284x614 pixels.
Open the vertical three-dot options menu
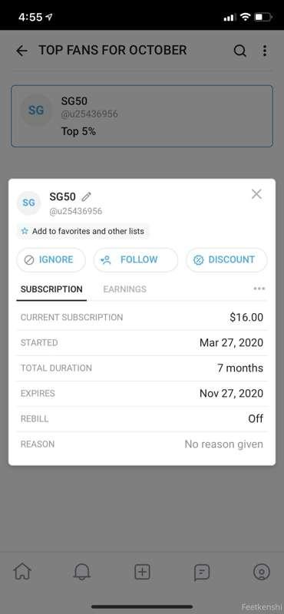[265, 51]
